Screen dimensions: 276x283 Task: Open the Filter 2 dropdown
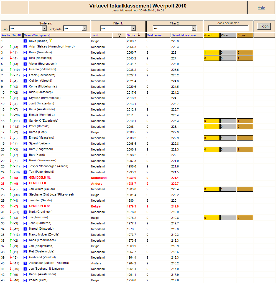tap(175, 28)
